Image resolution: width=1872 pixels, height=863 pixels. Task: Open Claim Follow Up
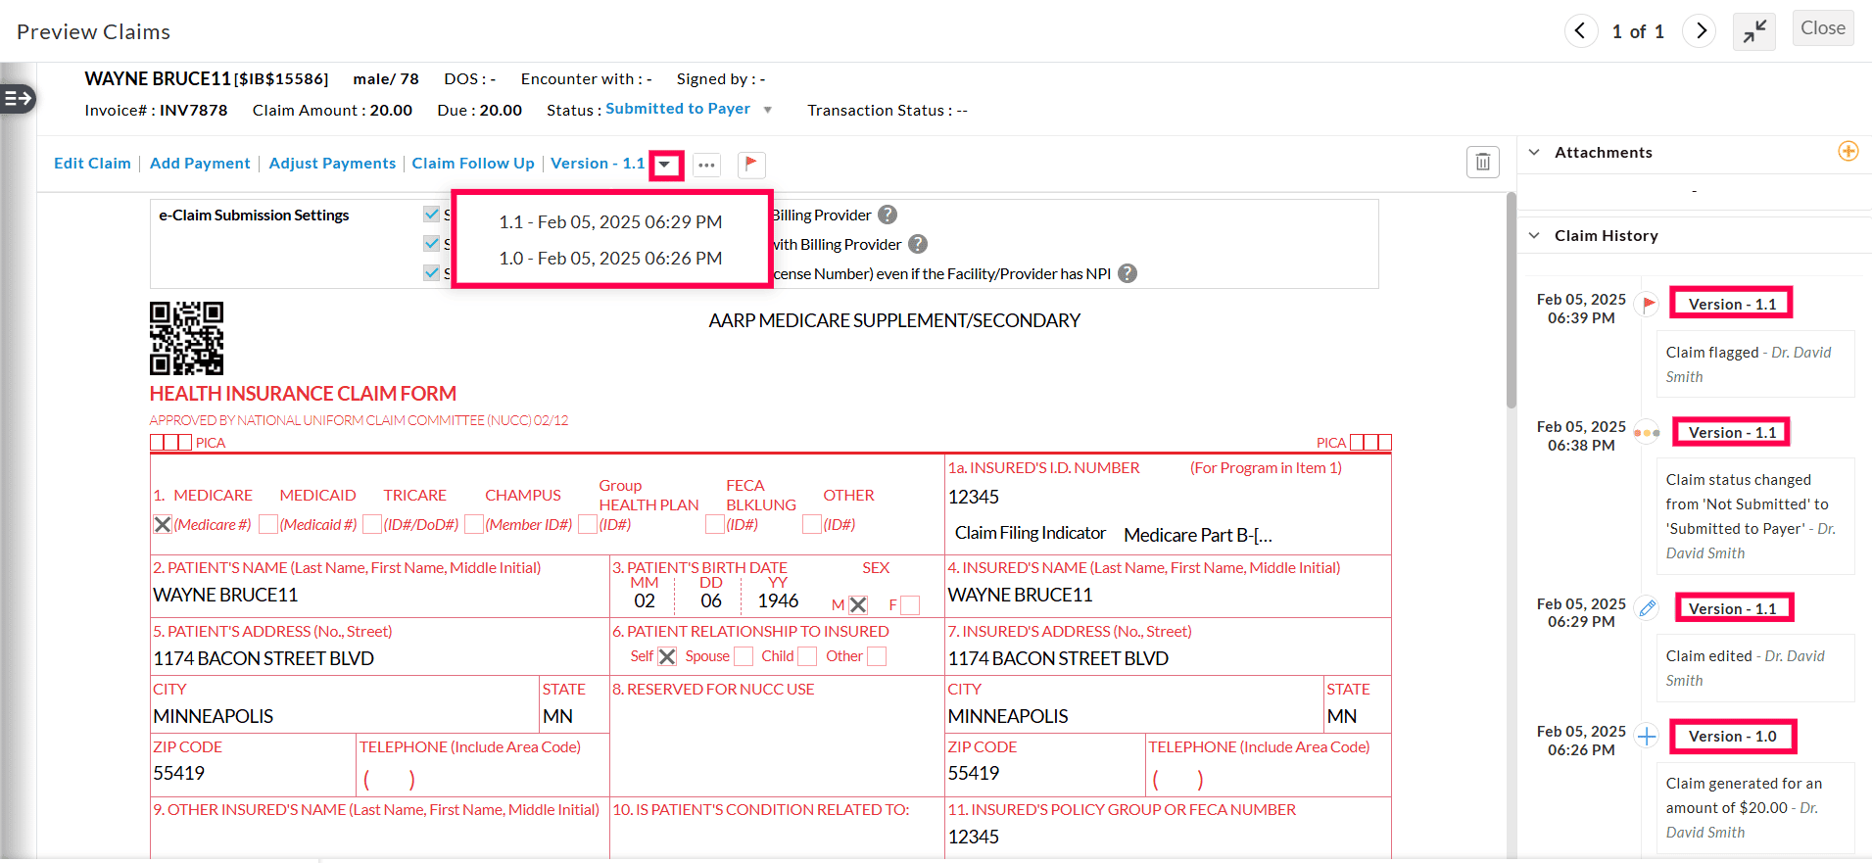coord(473,164)
